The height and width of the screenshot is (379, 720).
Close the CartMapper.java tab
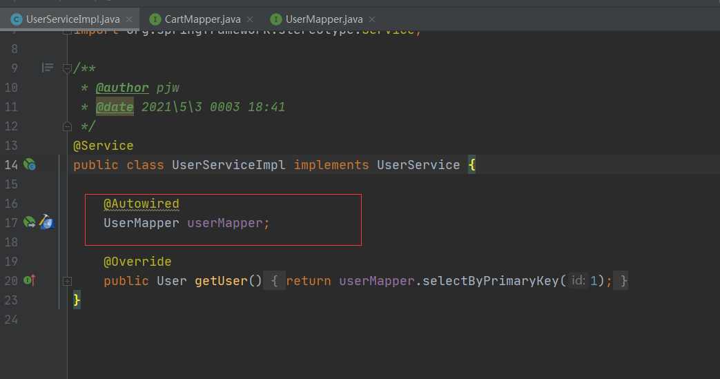250,19
